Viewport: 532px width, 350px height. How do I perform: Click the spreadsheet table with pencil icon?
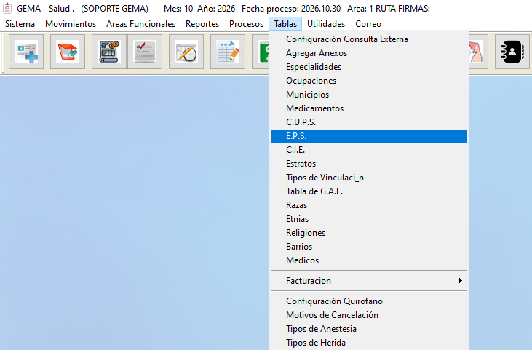pos(228,52)
